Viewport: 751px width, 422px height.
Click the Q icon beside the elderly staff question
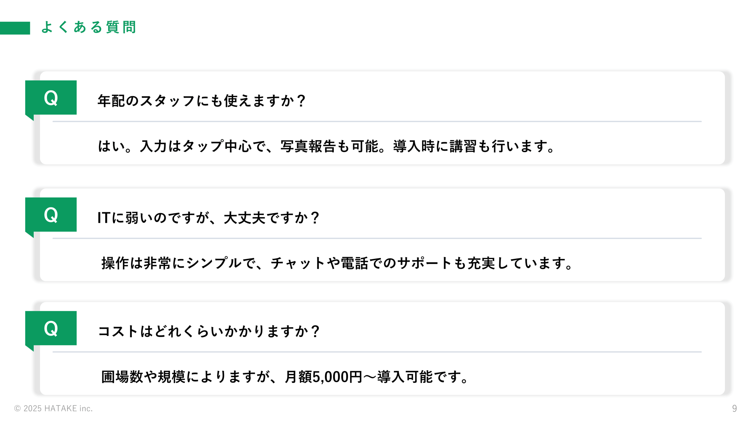51,98
